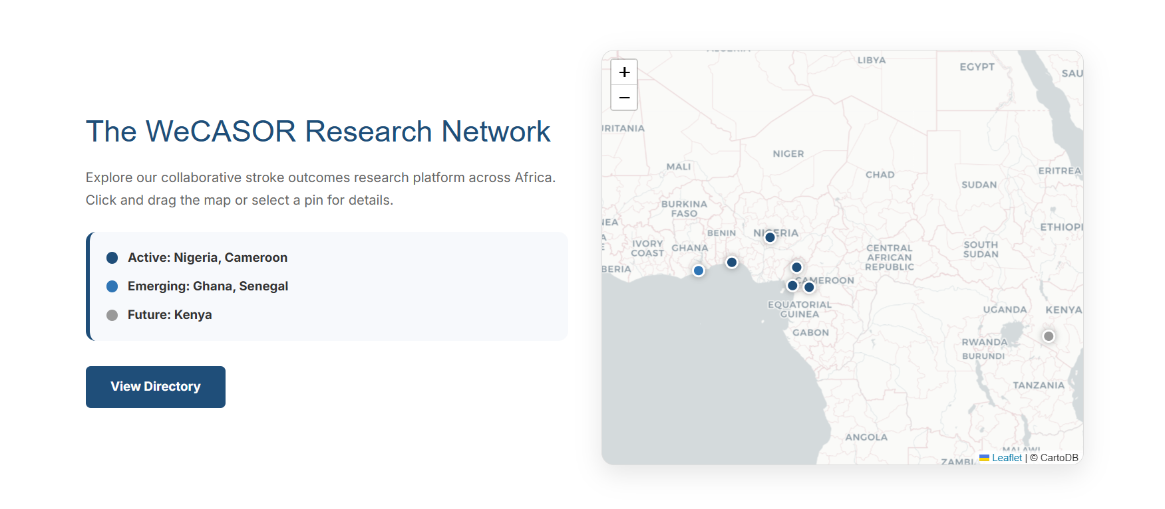Click the pin just above Cameroon label
The width and height of the screenshot is (1165, 509).
tap(796, 267)
